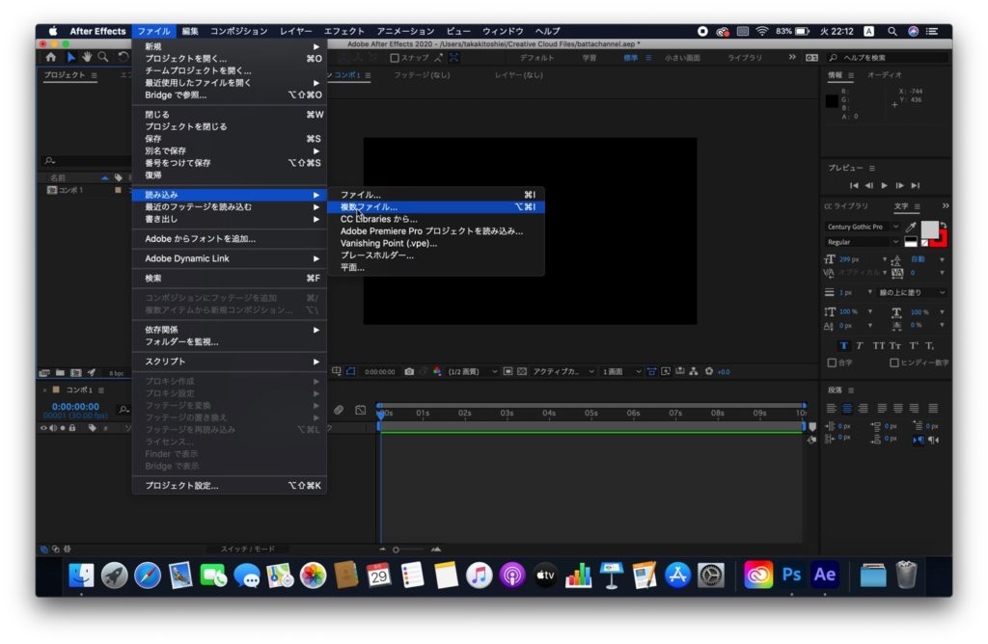Apply Faux Italic text style

[860, 345]
